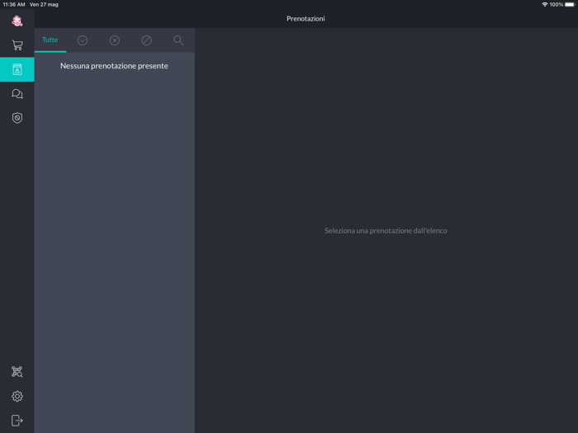
Task: Open the QR code scanner
Action: point(17,372)
